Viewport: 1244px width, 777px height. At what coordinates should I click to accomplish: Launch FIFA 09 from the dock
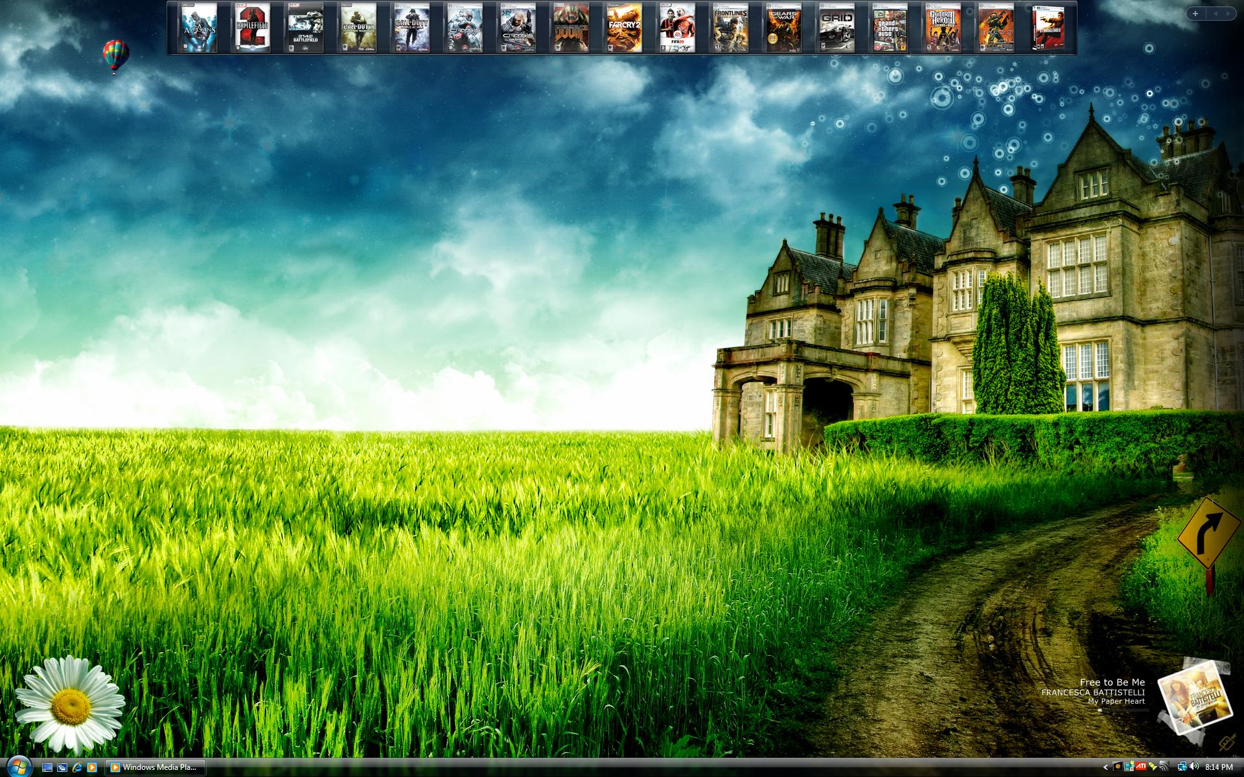coord(678,27)
